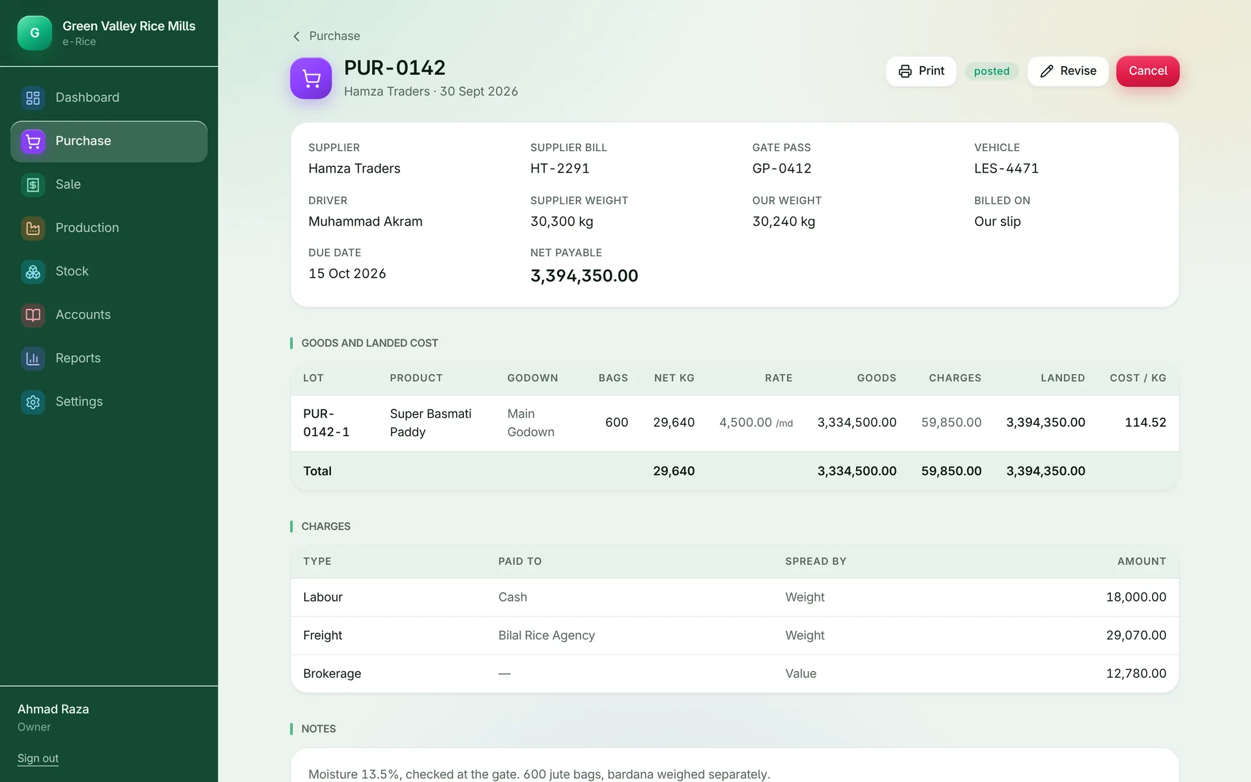Open Reports from sidebar
The width and height of the screenshot is (1251, 782).
(109, 358)
